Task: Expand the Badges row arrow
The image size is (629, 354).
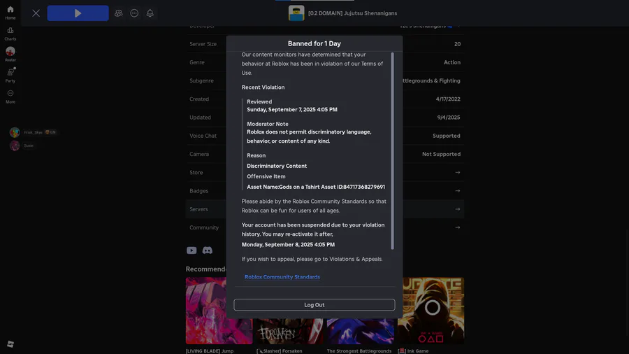Action: 458,191
